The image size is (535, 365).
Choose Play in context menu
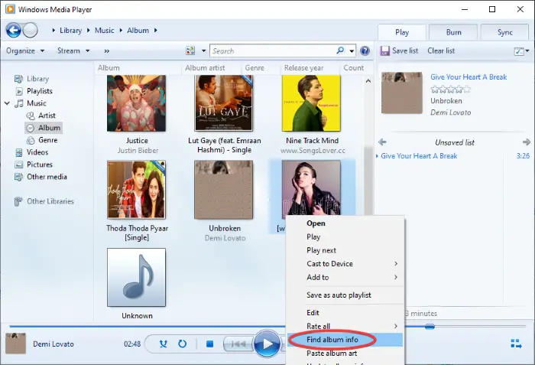coord(345,237)
